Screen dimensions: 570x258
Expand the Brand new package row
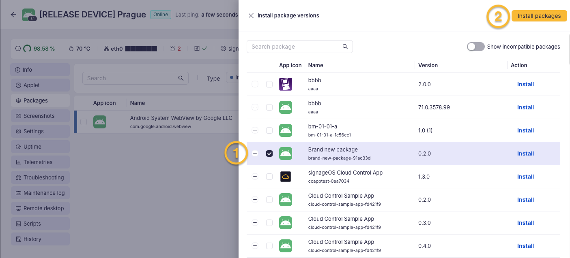coord(255,154)
